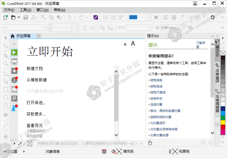Click the hints panel scroll-down arrow
Image resolution: width=227 pixels, height=158 pixels.
[212, 133]
